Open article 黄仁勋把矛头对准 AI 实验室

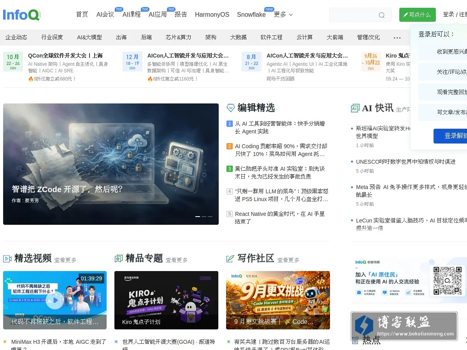pos(280,173)
